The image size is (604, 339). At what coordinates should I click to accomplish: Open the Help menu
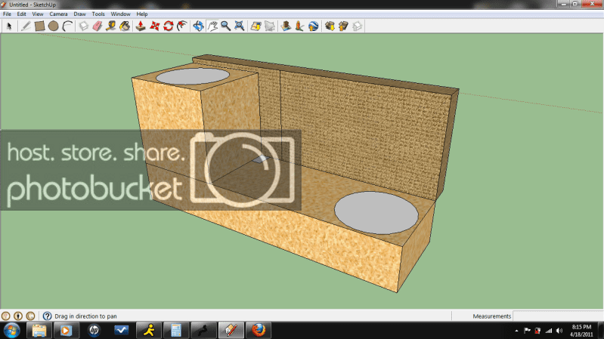pyautogui.click(x=142, y=14)
